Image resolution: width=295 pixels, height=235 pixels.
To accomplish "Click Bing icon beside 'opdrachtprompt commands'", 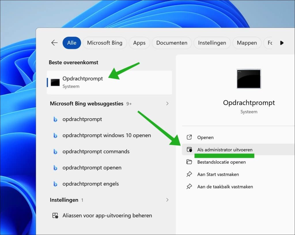I will pos(55,151).
